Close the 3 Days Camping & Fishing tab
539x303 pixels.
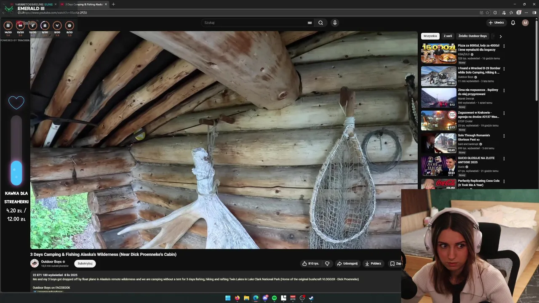(x=106, y=4)
